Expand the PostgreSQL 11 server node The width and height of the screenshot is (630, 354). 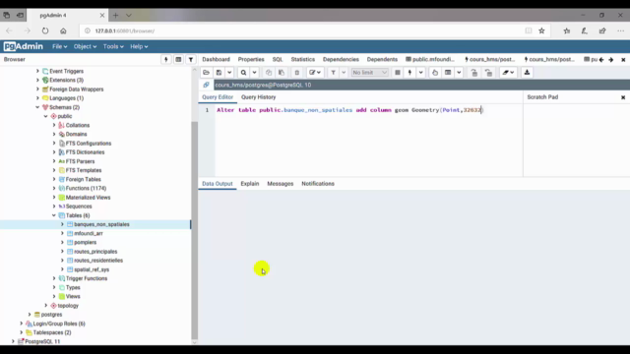[x=13, y=341]
